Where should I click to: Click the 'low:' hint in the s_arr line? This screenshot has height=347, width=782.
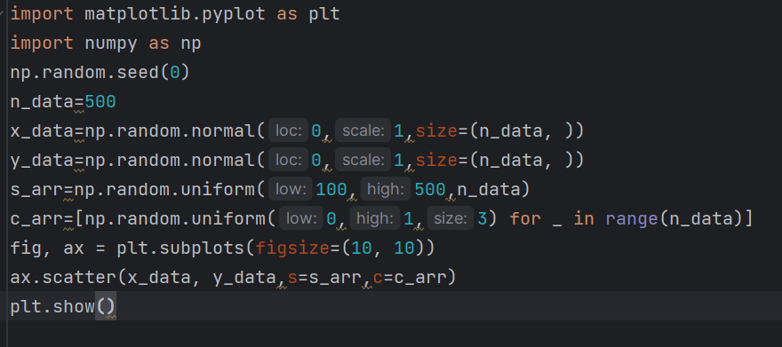tap(291, 190)
